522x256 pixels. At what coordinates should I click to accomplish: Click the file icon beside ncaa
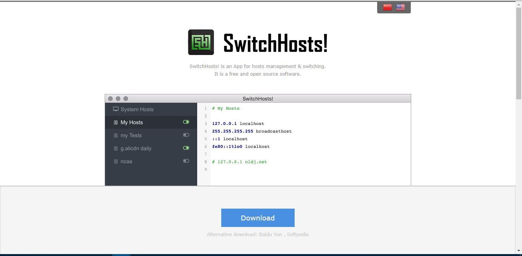coord(116,162)
